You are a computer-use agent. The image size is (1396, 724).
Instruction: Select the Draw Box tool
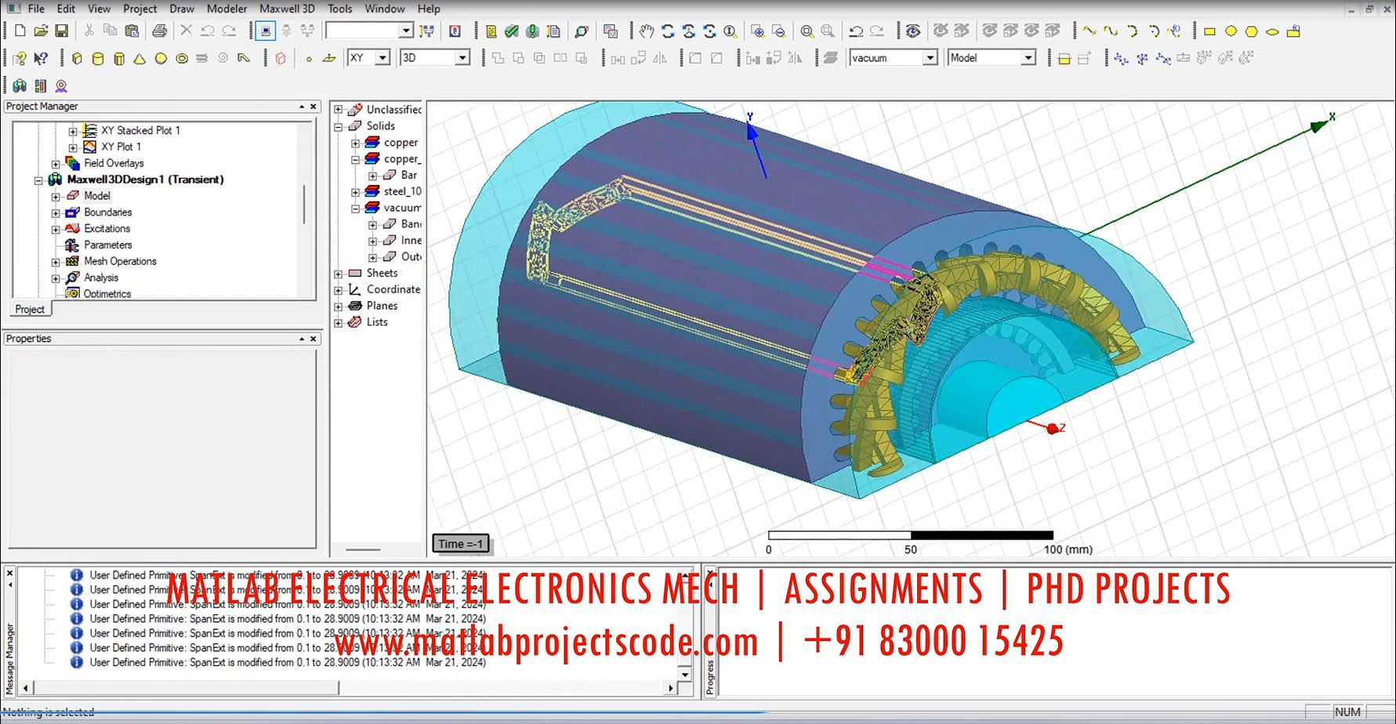point(76,57)
